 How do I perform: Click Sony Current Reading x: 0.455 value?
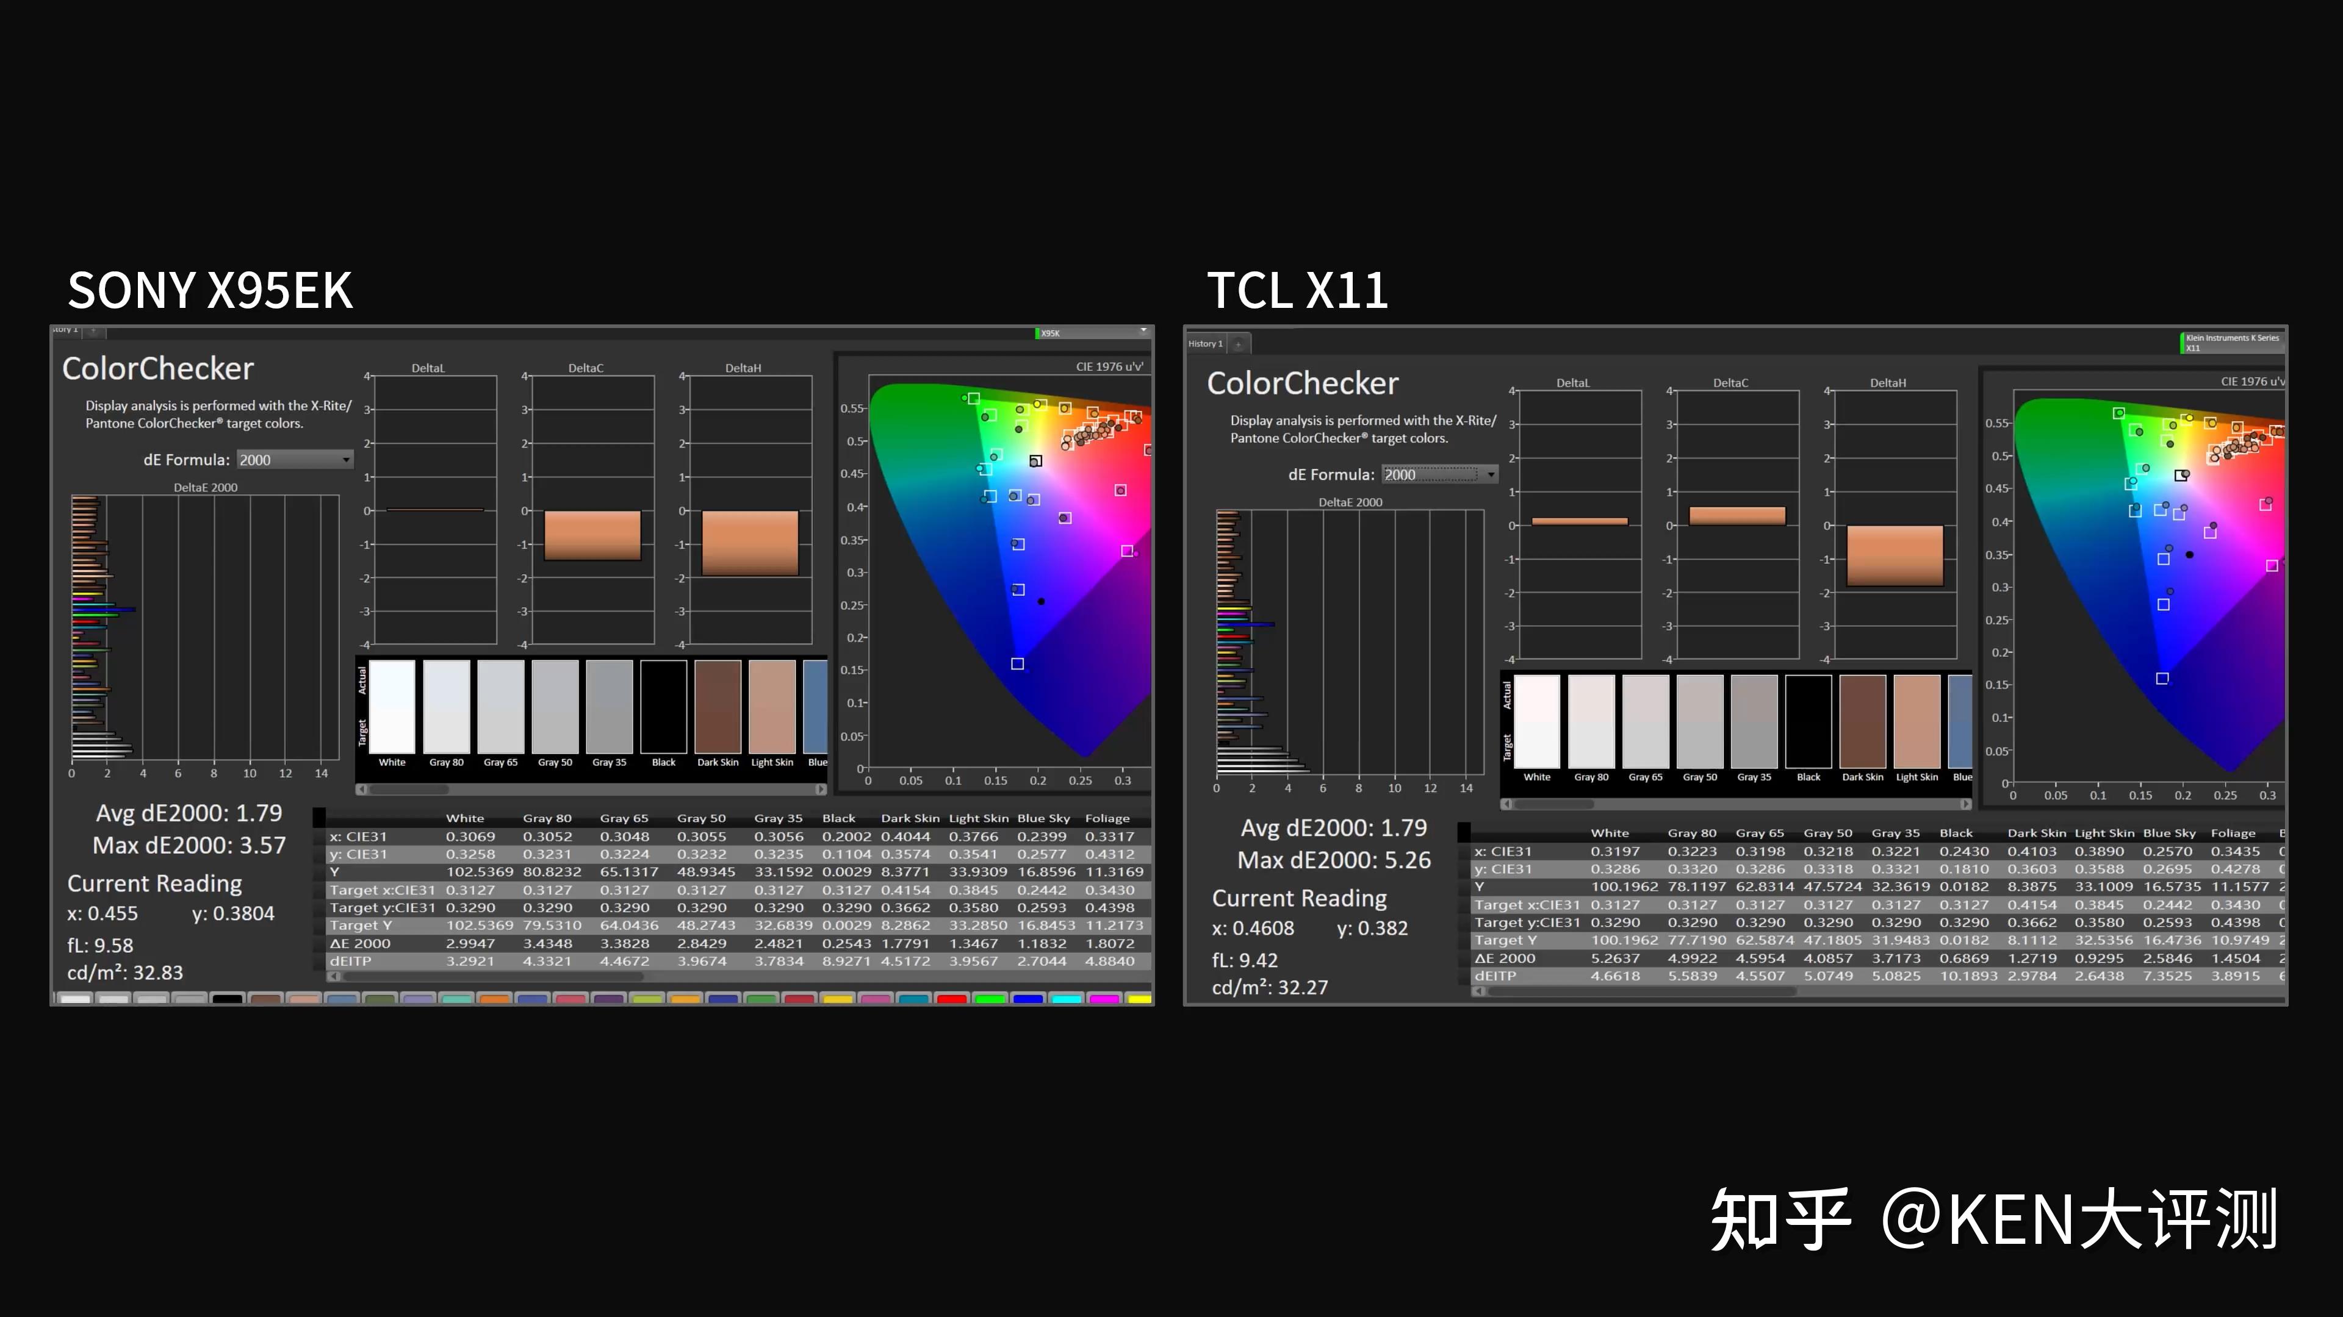102,913
